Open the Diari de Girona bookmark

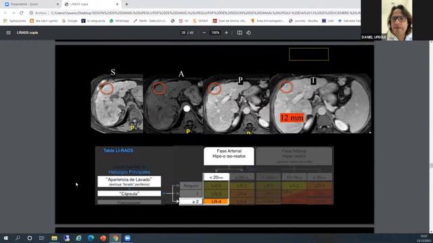229,21
